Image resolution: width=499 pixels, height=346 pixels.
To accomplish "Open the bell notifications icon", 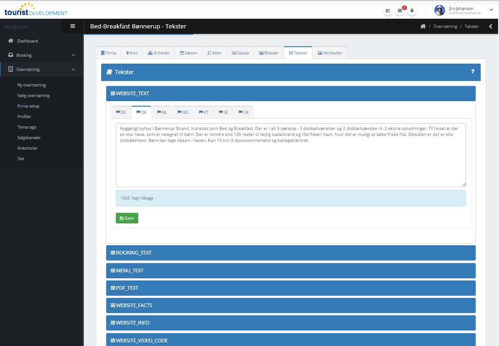I will click(x=412, y=11).
